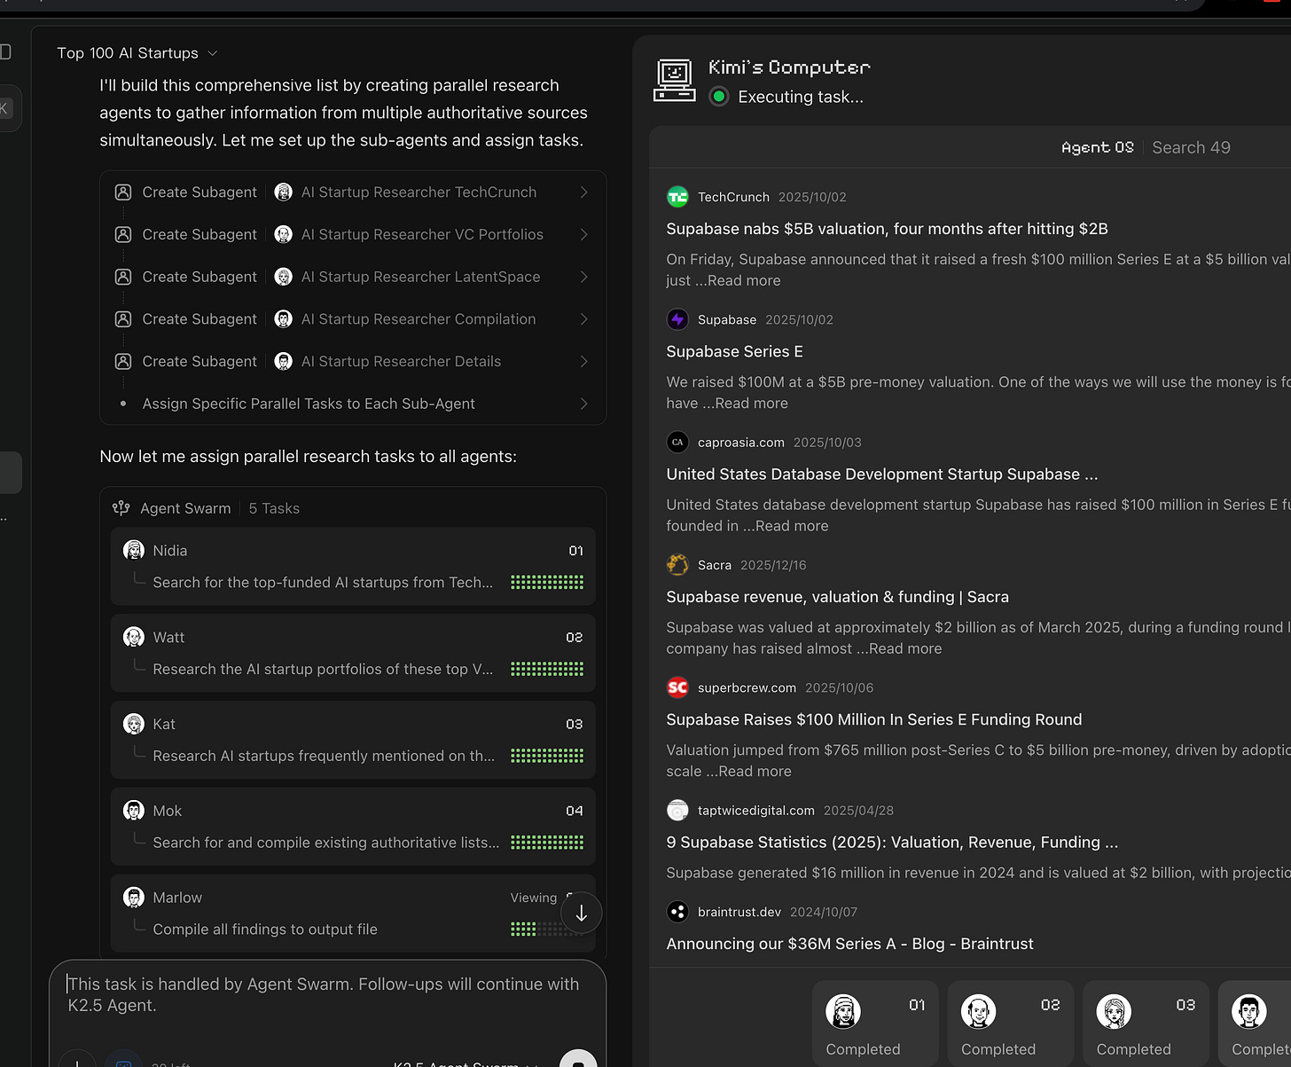Click Kat's avatar in Agent Swarm list
The width and height of the screenshot is (1291, 1067).
click(x=134, y=724)
